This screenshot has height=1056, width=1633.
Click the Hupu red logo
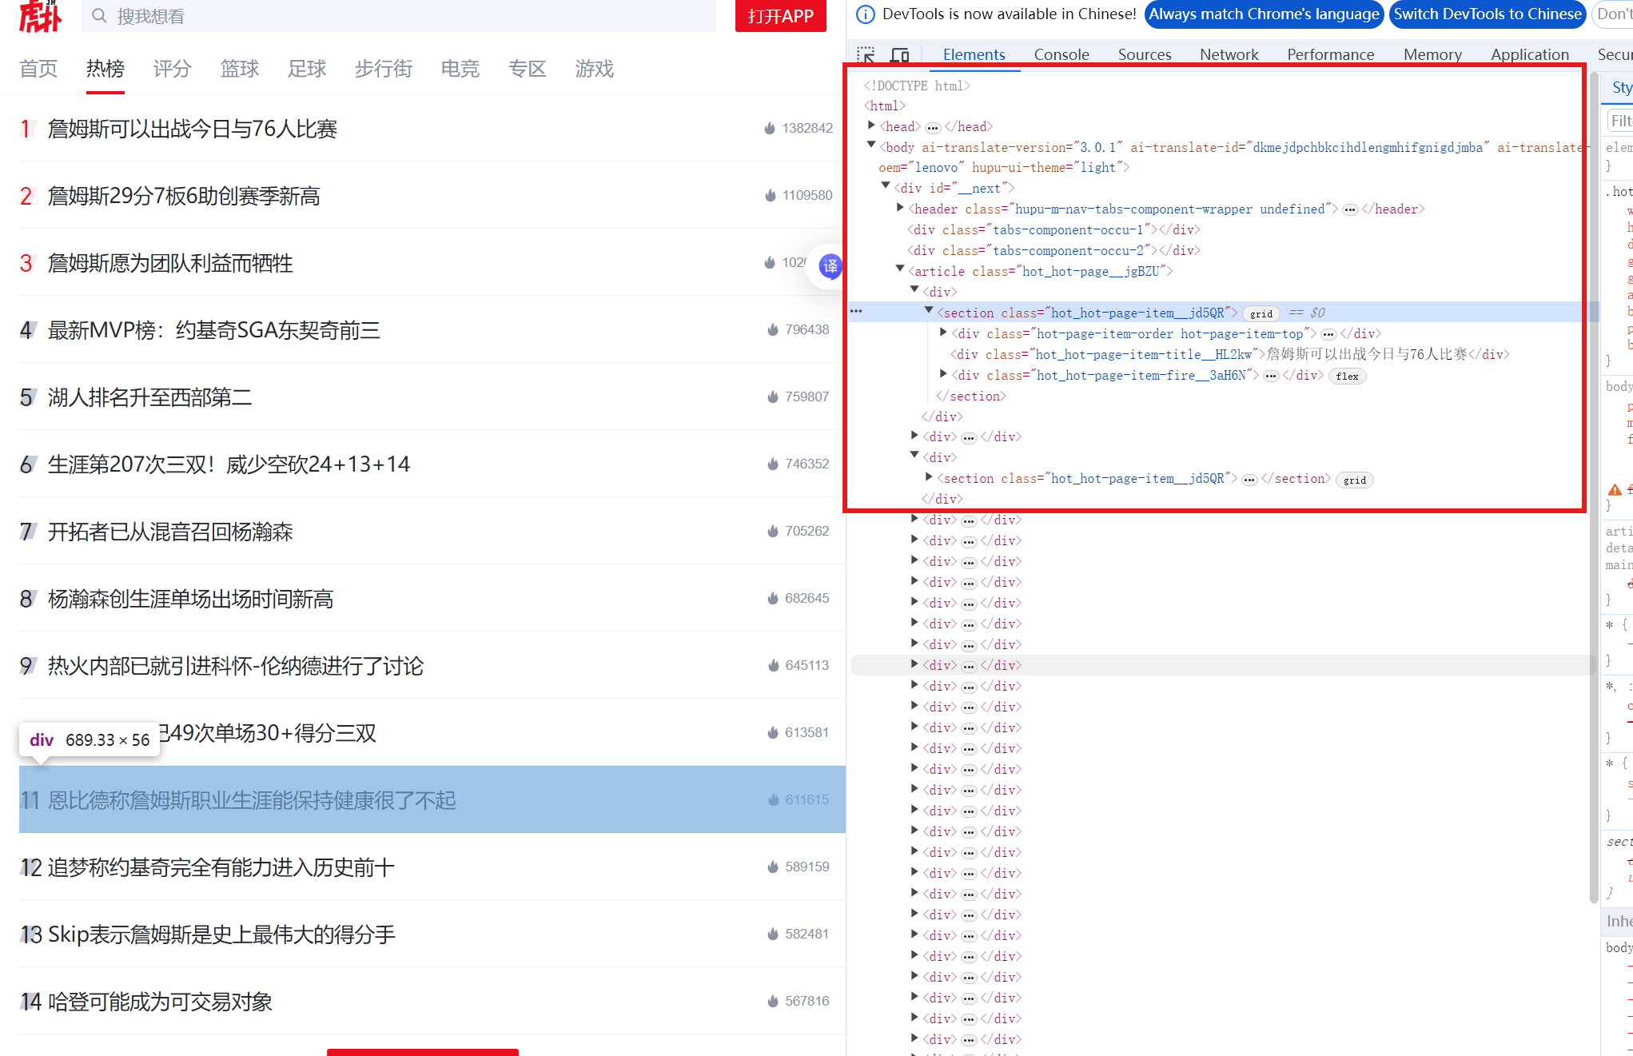(40, 16)
